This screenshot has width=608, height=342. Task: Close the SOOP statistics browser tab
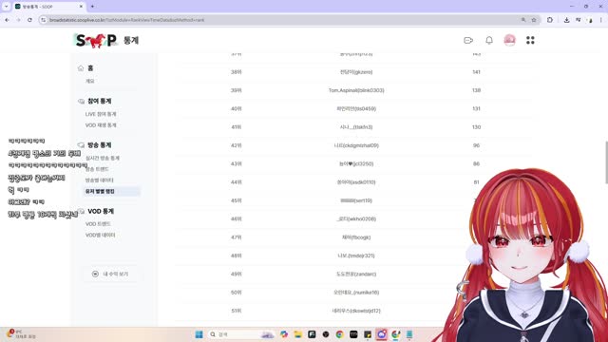[81, 7]
